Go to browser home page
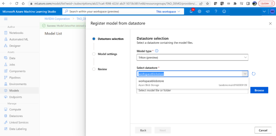 23,3
